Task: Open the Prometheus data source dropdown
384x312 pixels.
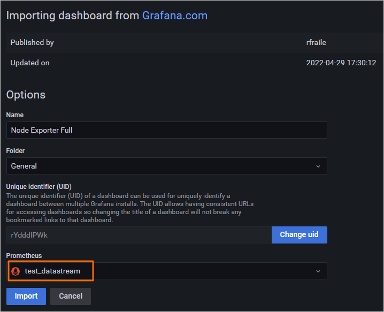Action: click(166, 271)
